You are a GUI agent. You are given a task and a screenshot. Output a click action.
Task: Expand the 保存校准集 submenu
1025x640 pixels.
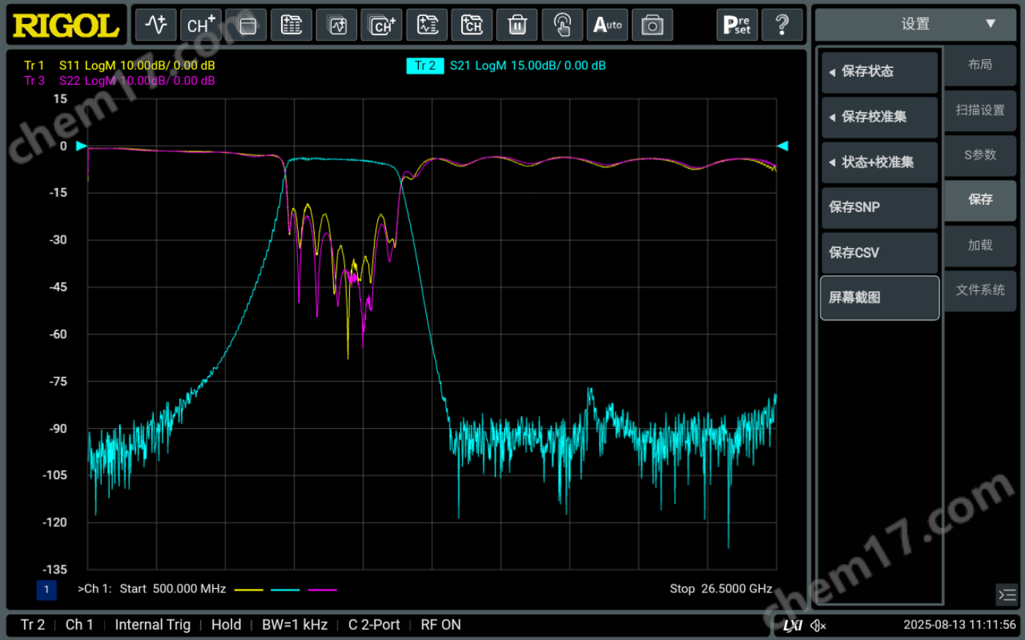pyautogui.click(x=879, y=117)
